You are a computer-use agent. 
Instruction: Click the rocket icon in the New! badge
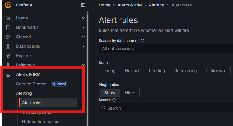(x=54, y=84)
